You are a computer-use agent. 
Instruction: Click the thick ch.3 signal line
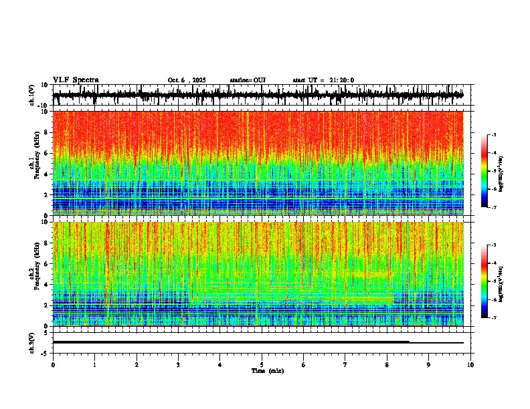tap(231, 342)
